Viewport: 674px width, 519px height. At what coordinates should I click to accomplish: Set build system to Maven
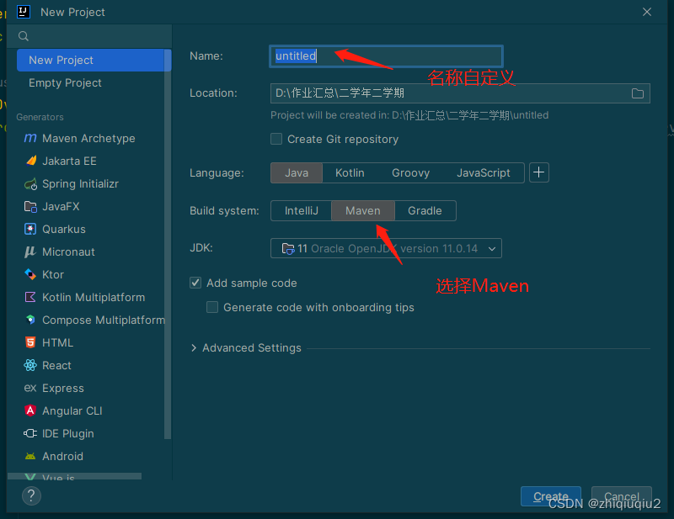pyautogui.click(x=363, y=211)
